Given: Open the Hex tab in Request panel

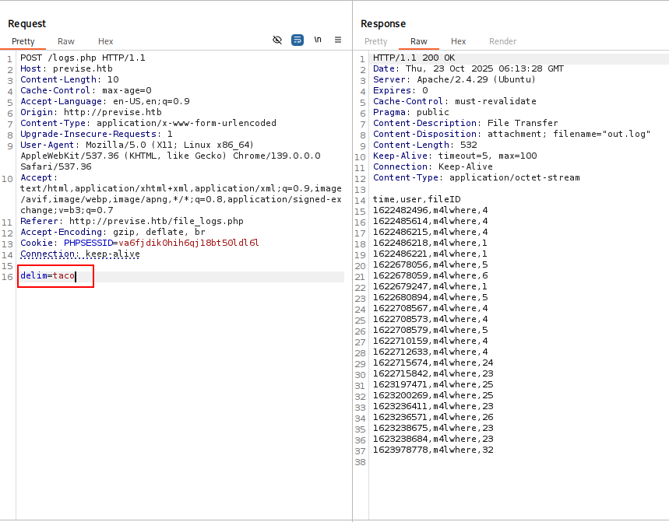Looking at the screenshot, I should [105, 41].
